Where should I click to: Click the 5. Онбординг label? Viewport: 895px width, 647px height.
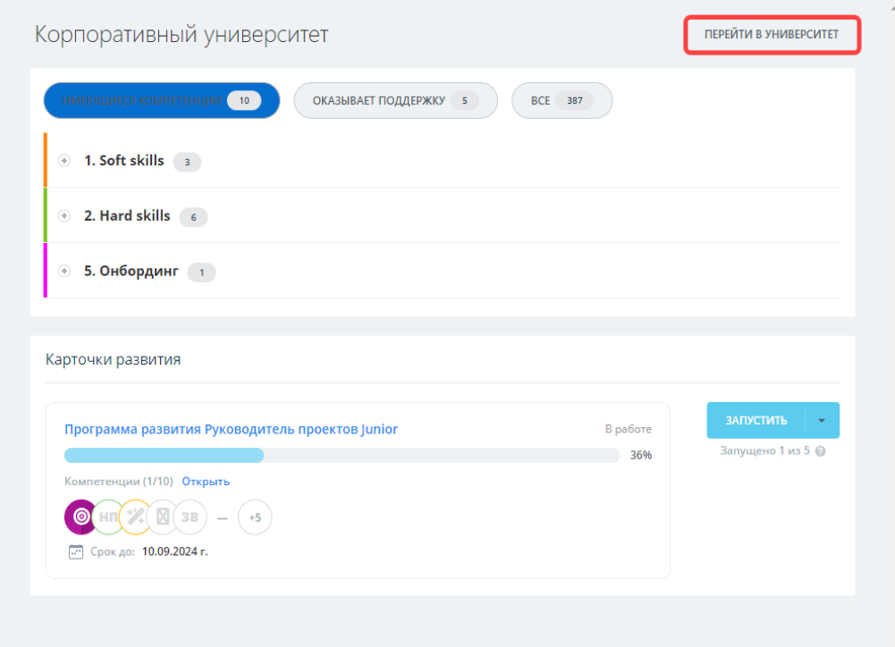pos(131,271)
